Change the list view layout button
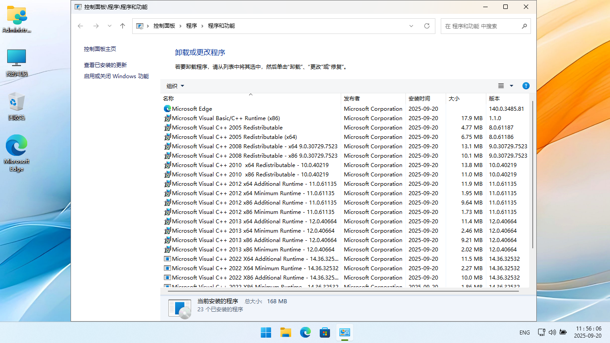610x343 pixels. click(x=501, y=86)
